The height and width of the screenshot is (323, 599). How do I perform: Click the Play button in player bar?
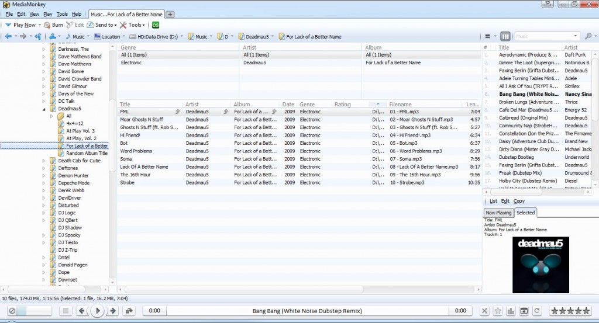(98, 311)
